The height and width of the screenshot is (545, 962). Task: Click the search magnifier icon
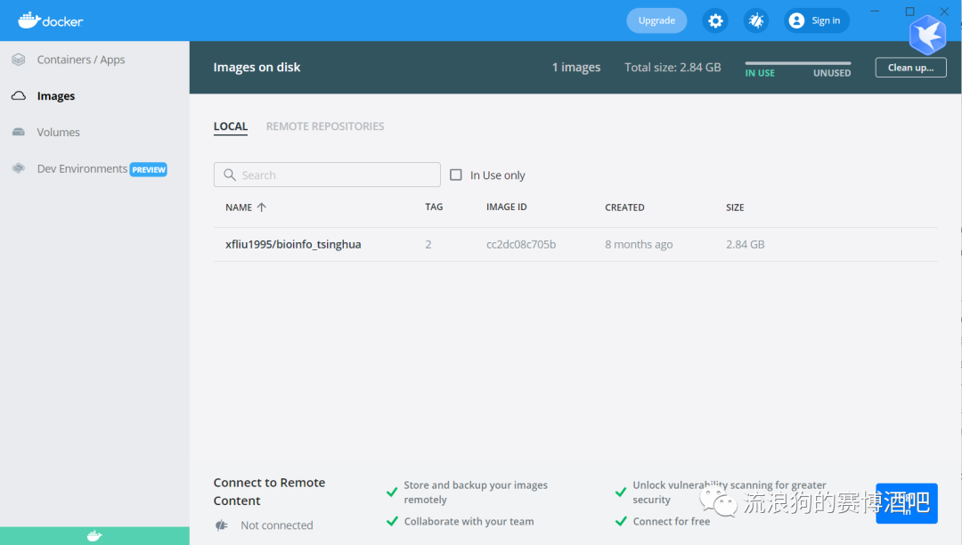pos(230,175)
